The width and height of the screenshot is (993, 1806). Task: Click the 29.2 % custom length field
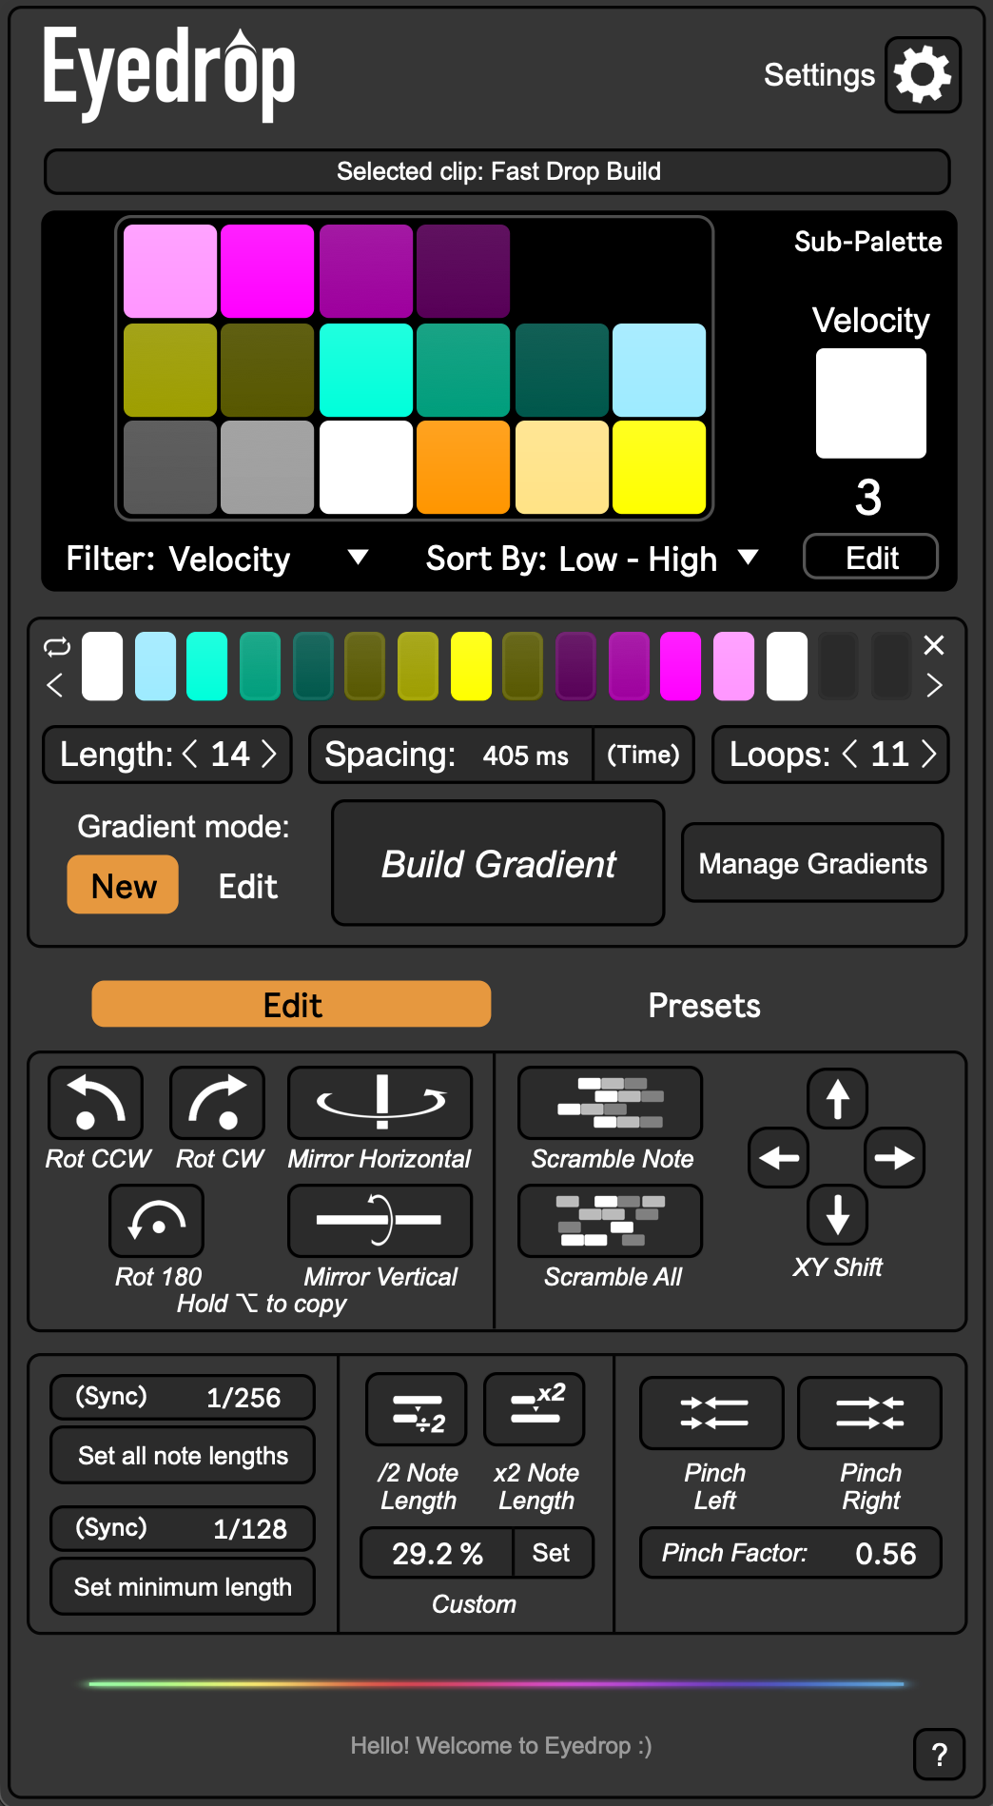point(437,1553)
